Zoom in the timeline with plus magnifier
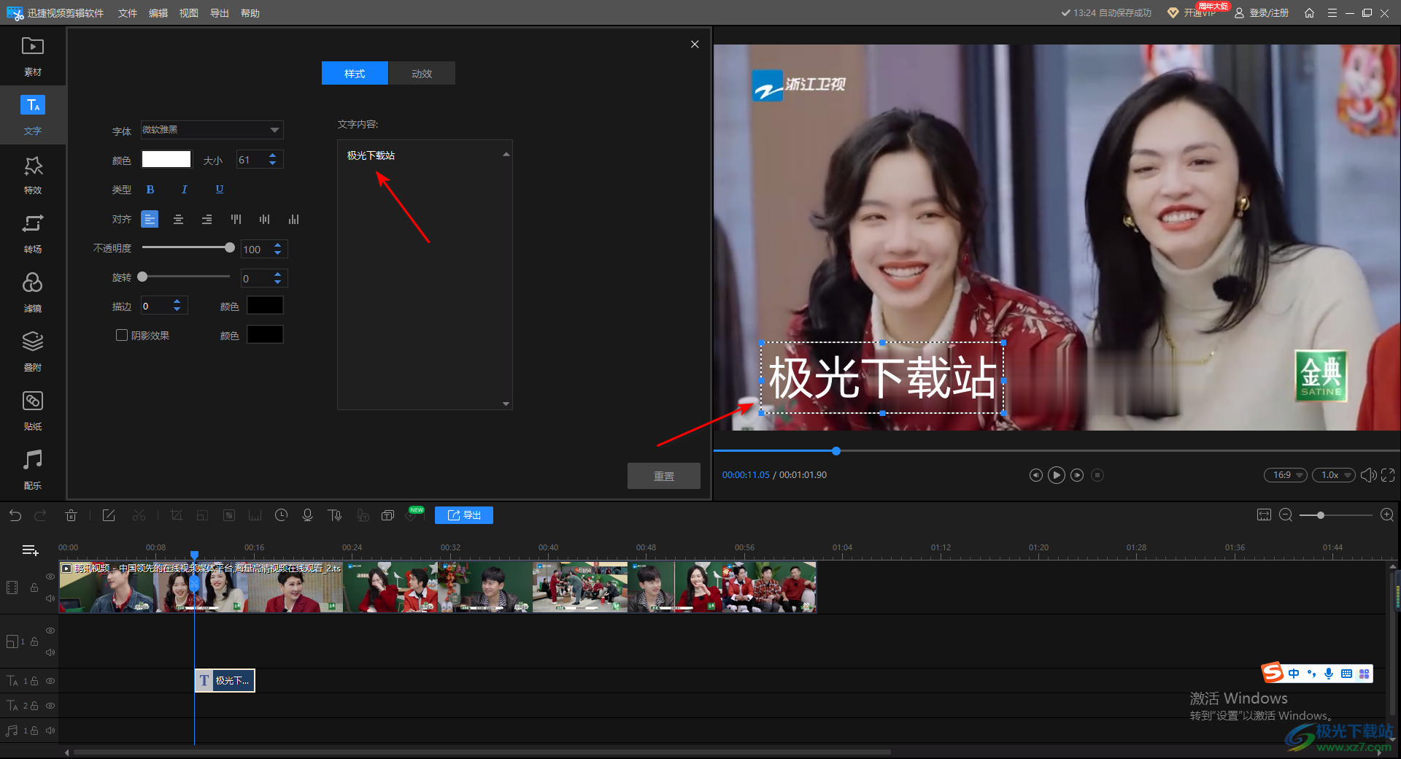Image resolution: width=1401 pixels, height=759 pixels. pos(1387,515)
